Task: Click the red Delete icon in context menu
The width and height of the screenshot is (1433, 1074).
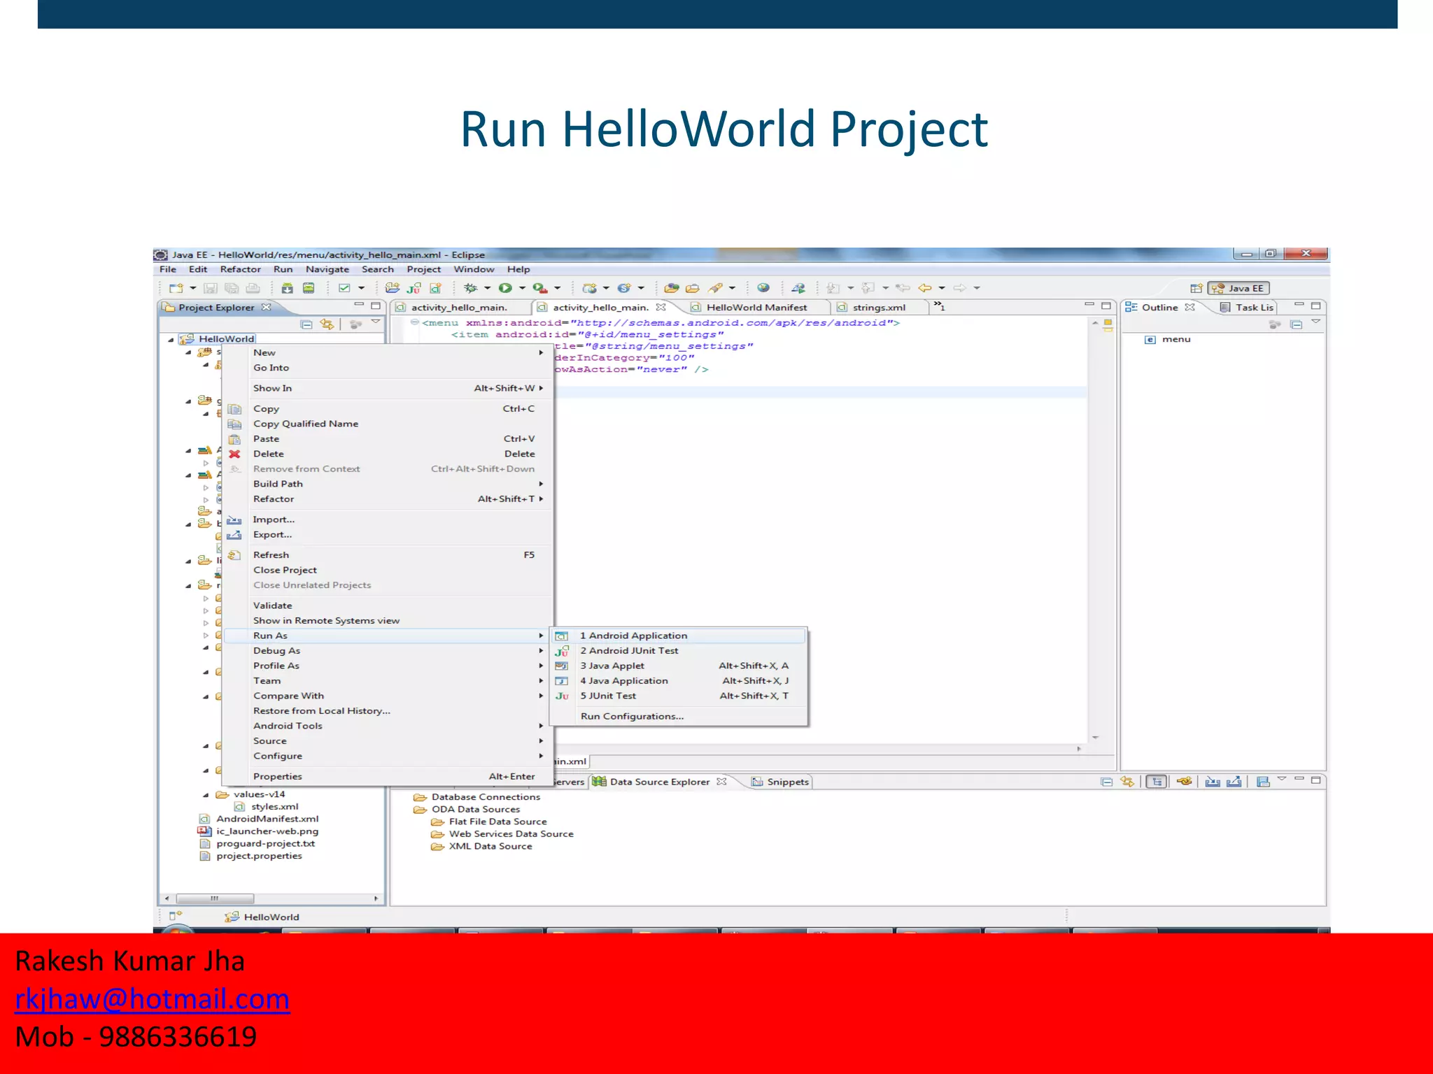Action: 234,454
